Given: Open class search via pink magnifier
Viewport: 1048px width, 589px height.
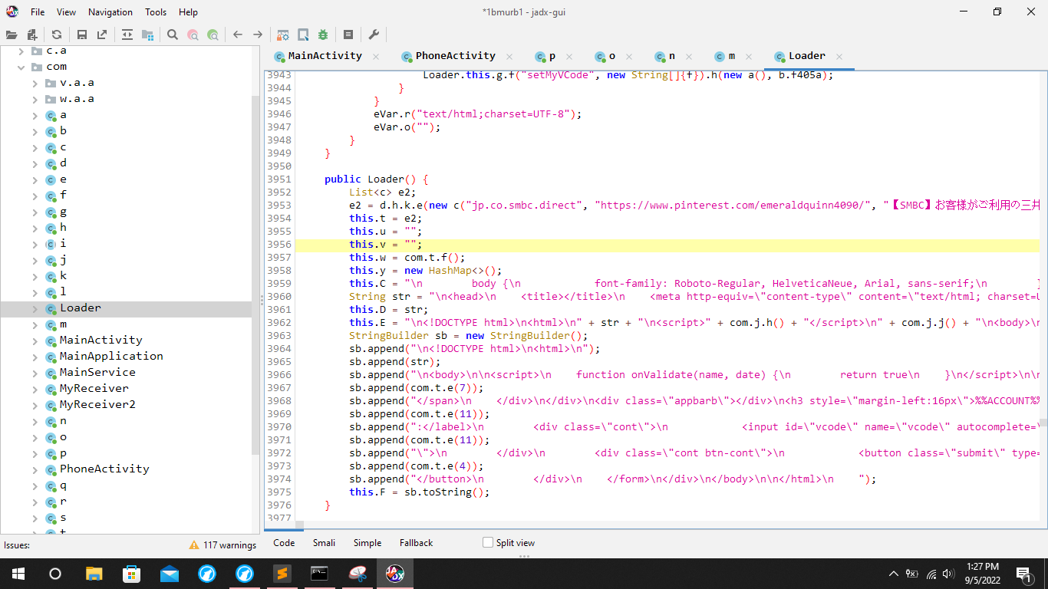Looking at the screenshot, I should click(x=193, y=35).
